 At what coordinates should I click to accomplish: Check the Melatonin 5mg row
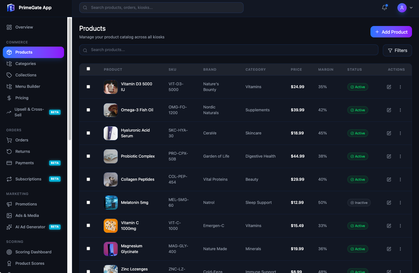[x=88, y=202]
